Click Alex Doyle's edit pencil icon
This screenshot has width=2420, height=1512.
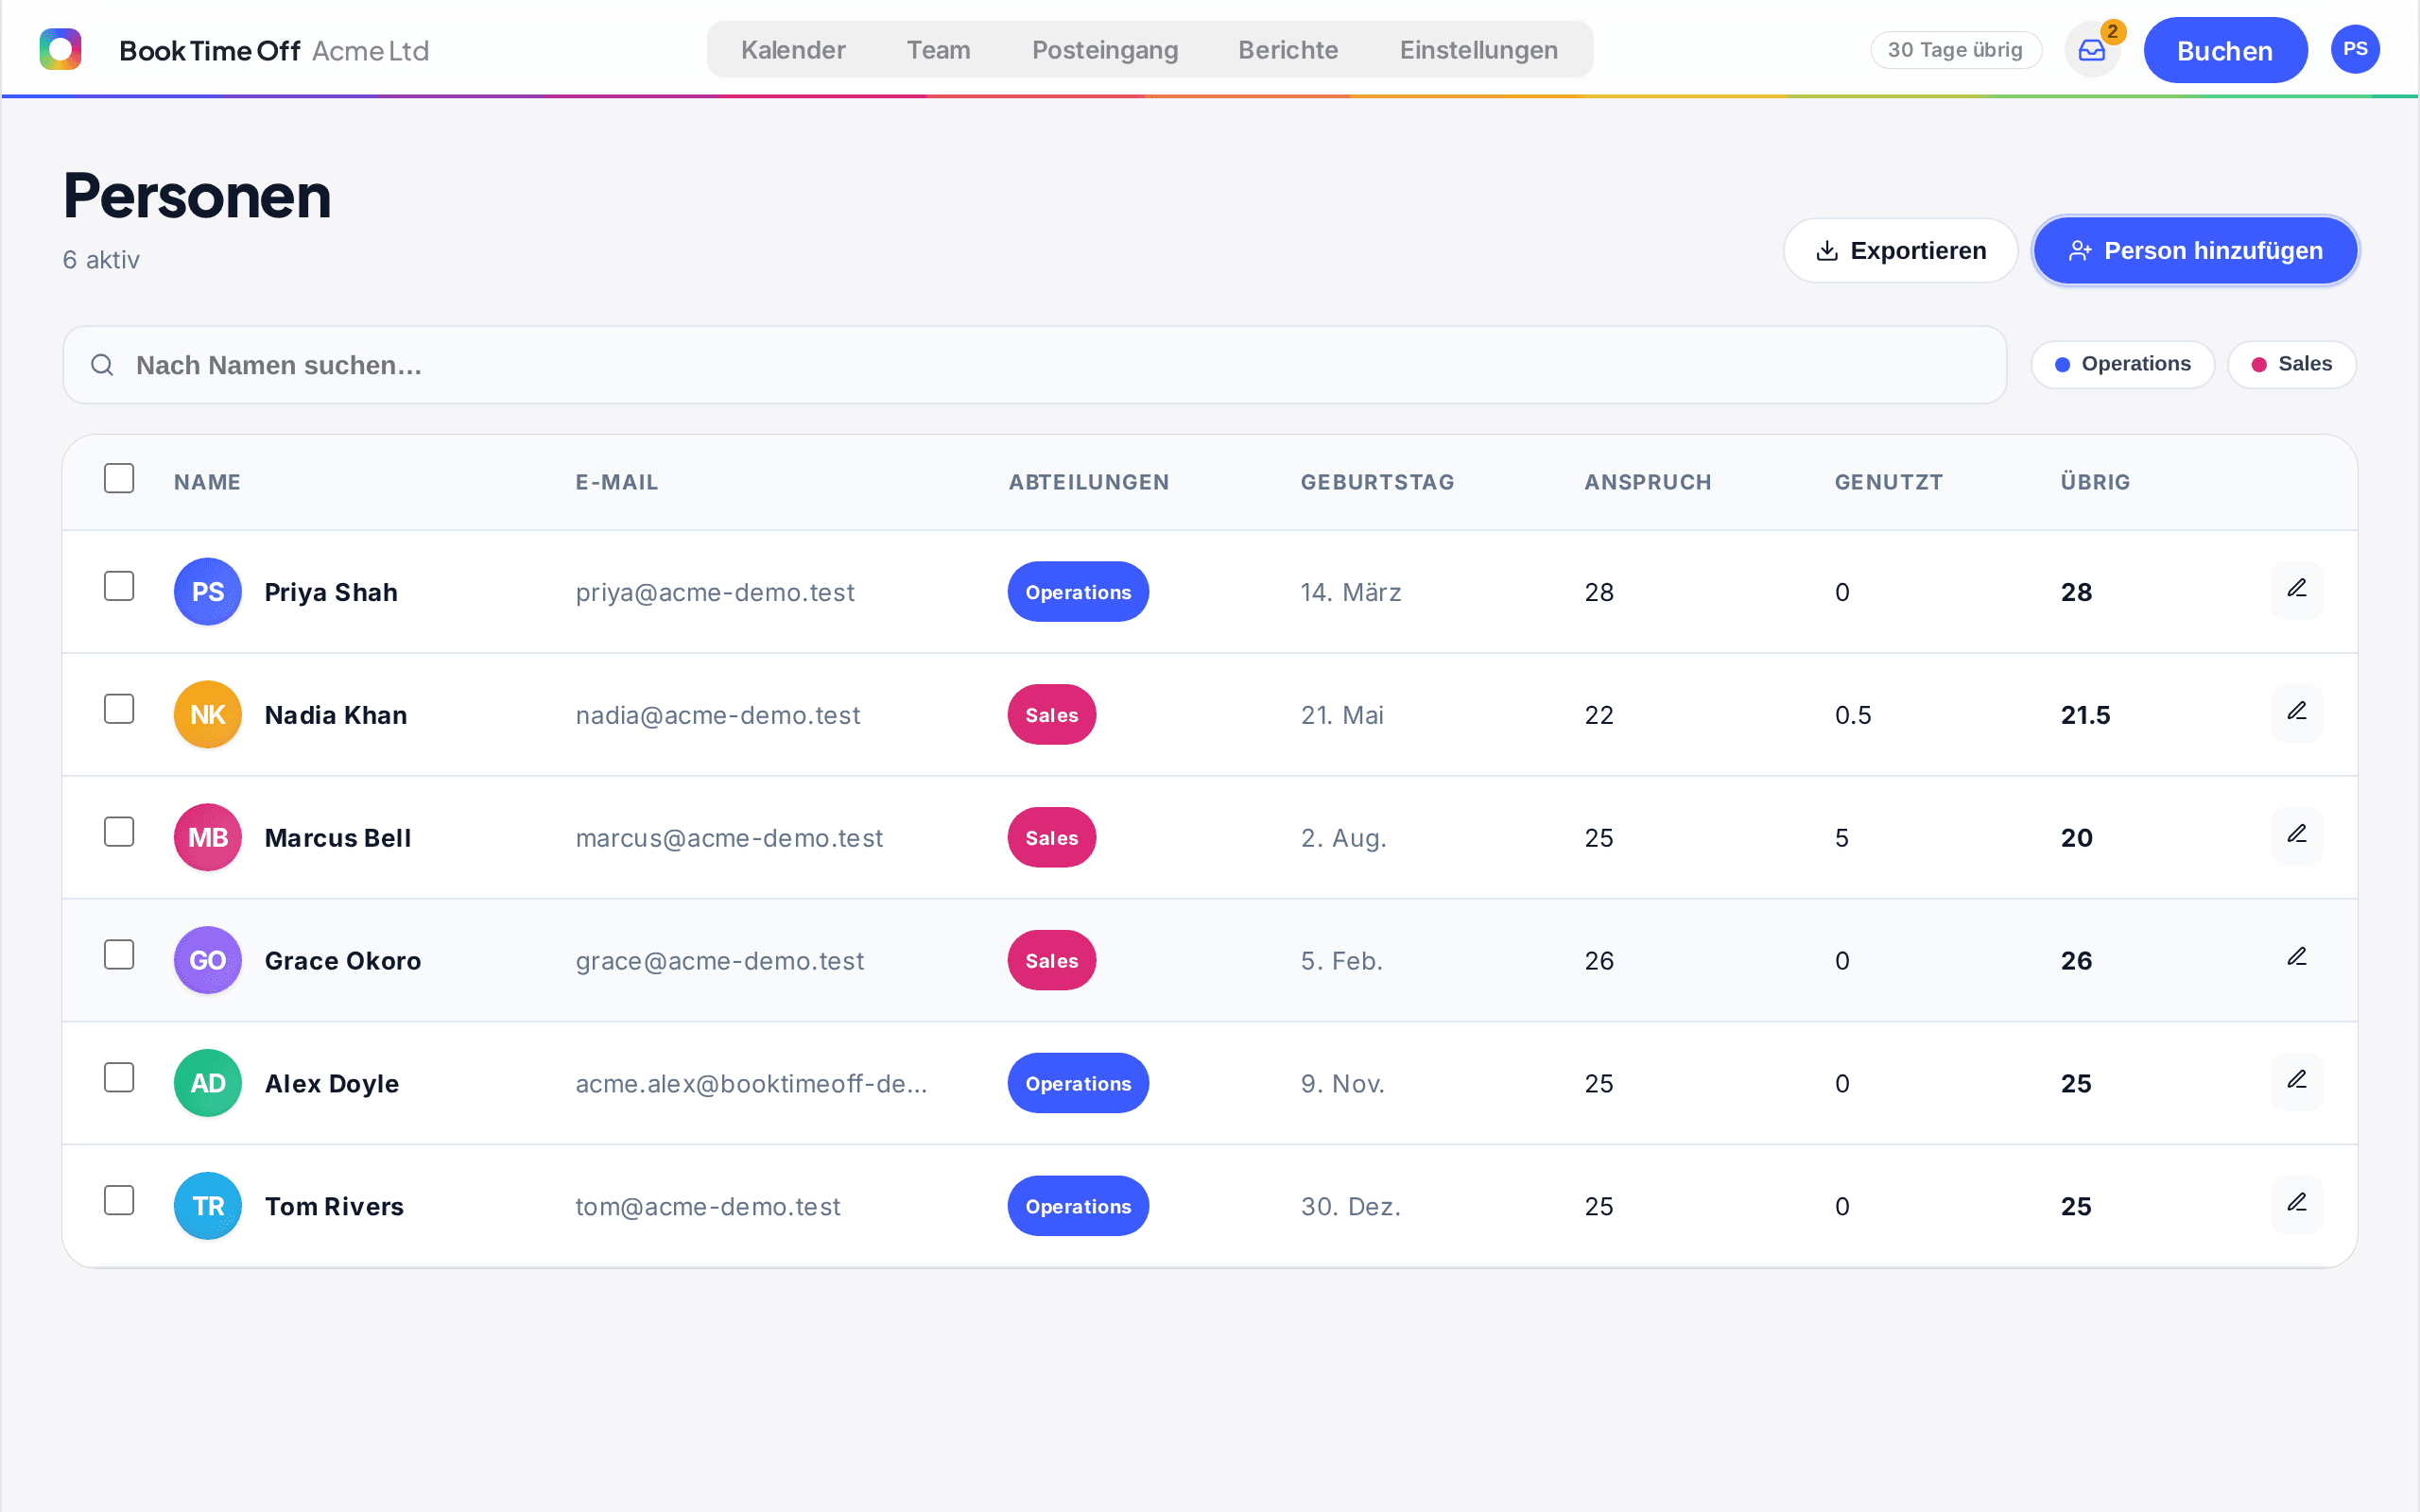tap(2296, 1082)
